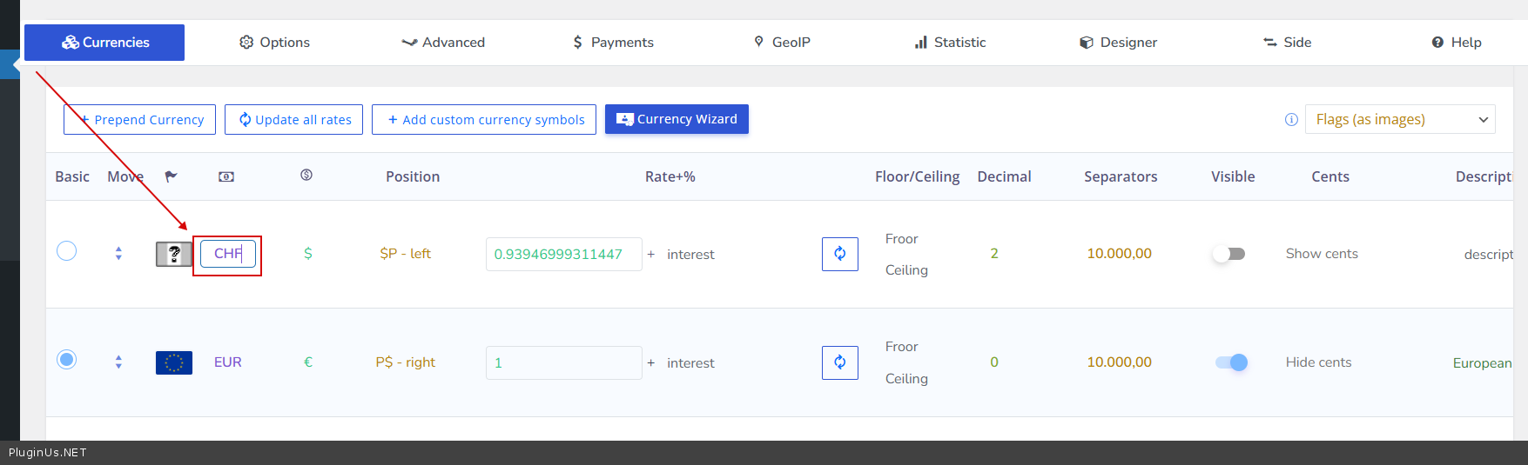Click the CHF currency code field
This screenshot has height=465, width=1528.
pos(227,254)
